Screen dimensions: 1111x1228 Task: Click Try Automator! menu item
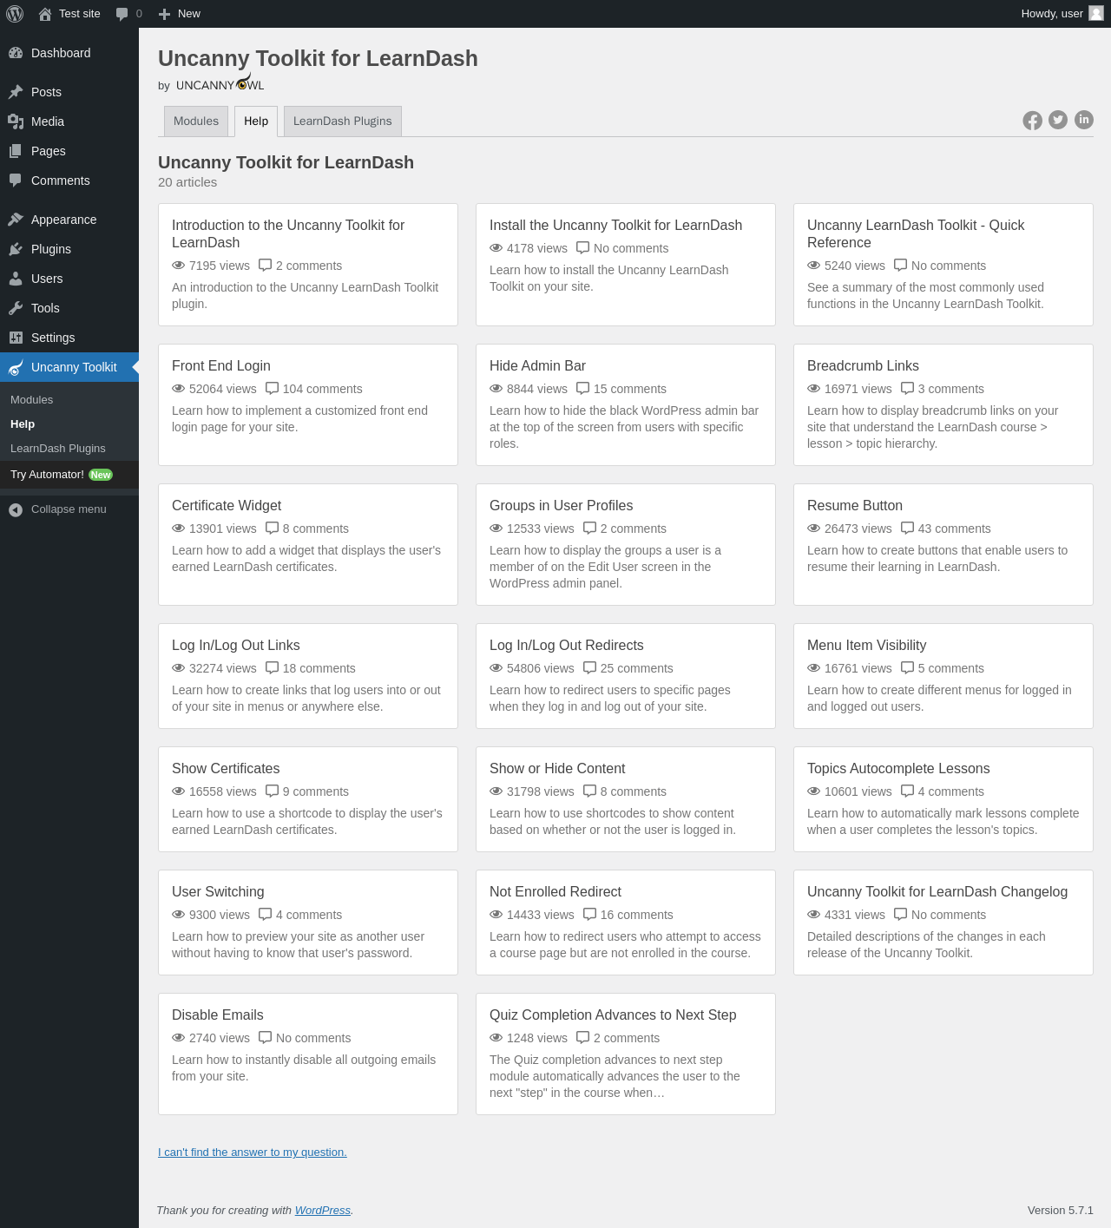[x=69, y=475]
